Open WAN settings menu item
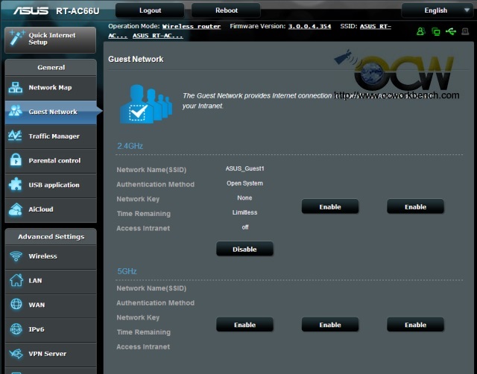 (x=51, y=305)
